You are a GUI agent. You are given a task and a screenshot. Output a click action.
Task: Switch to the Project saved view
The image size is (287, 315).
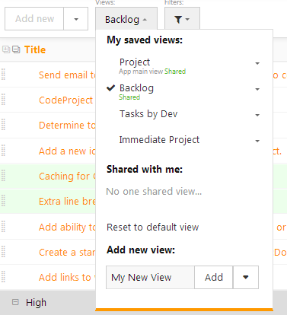135,62
